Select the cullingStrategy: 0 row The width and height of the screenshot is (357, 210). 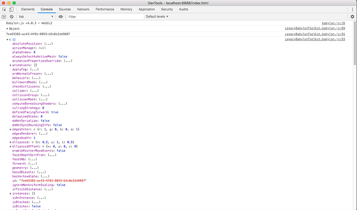pyautogui.click(x=28, y=108)
